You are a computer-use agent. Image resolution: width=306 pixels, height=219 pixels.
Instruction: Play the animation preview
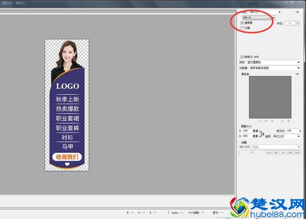pyautogui.click(x=283, y=152)
